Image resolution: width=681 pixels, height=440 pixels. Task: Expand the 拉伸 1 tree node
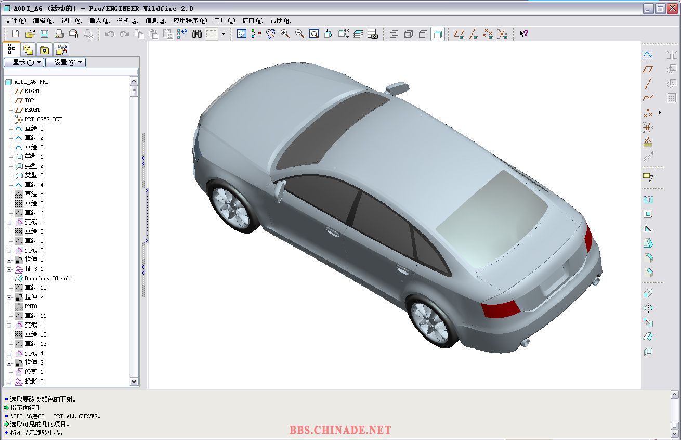(9, 260)
